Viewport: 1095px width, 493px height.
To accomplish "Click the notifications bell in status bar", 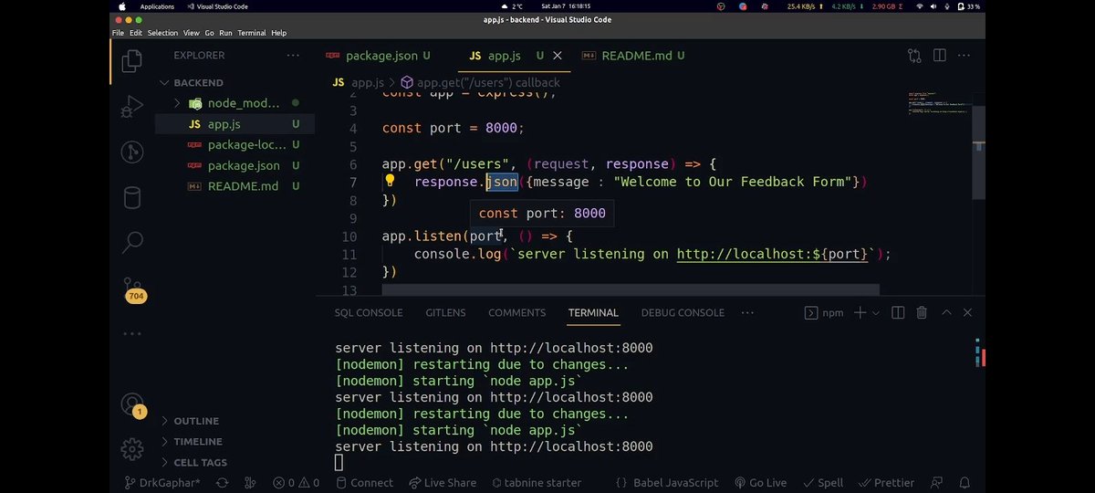I will click(x=965, y=482).
